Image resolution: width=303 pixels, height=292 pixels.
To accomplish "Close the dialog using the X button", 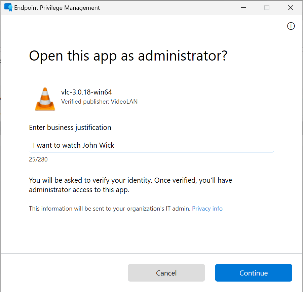I will pos(291,7).
